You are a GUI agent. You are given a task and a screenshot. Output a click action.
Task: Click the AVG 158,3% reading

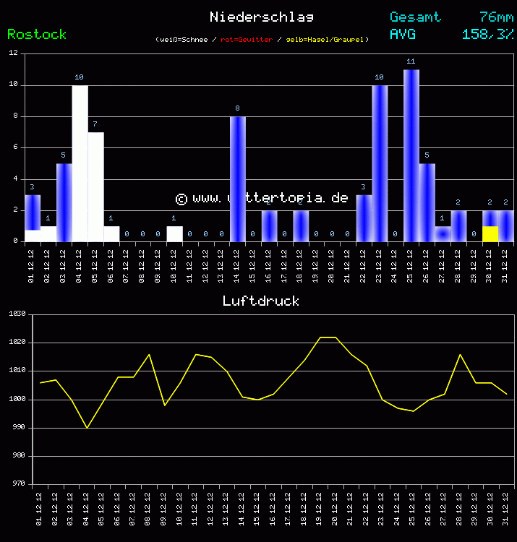pos(487,34)
